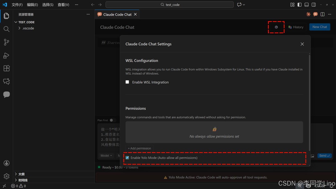Click the test_code search box
This screenshot has height=189, width=336.
tap(170, 5)
